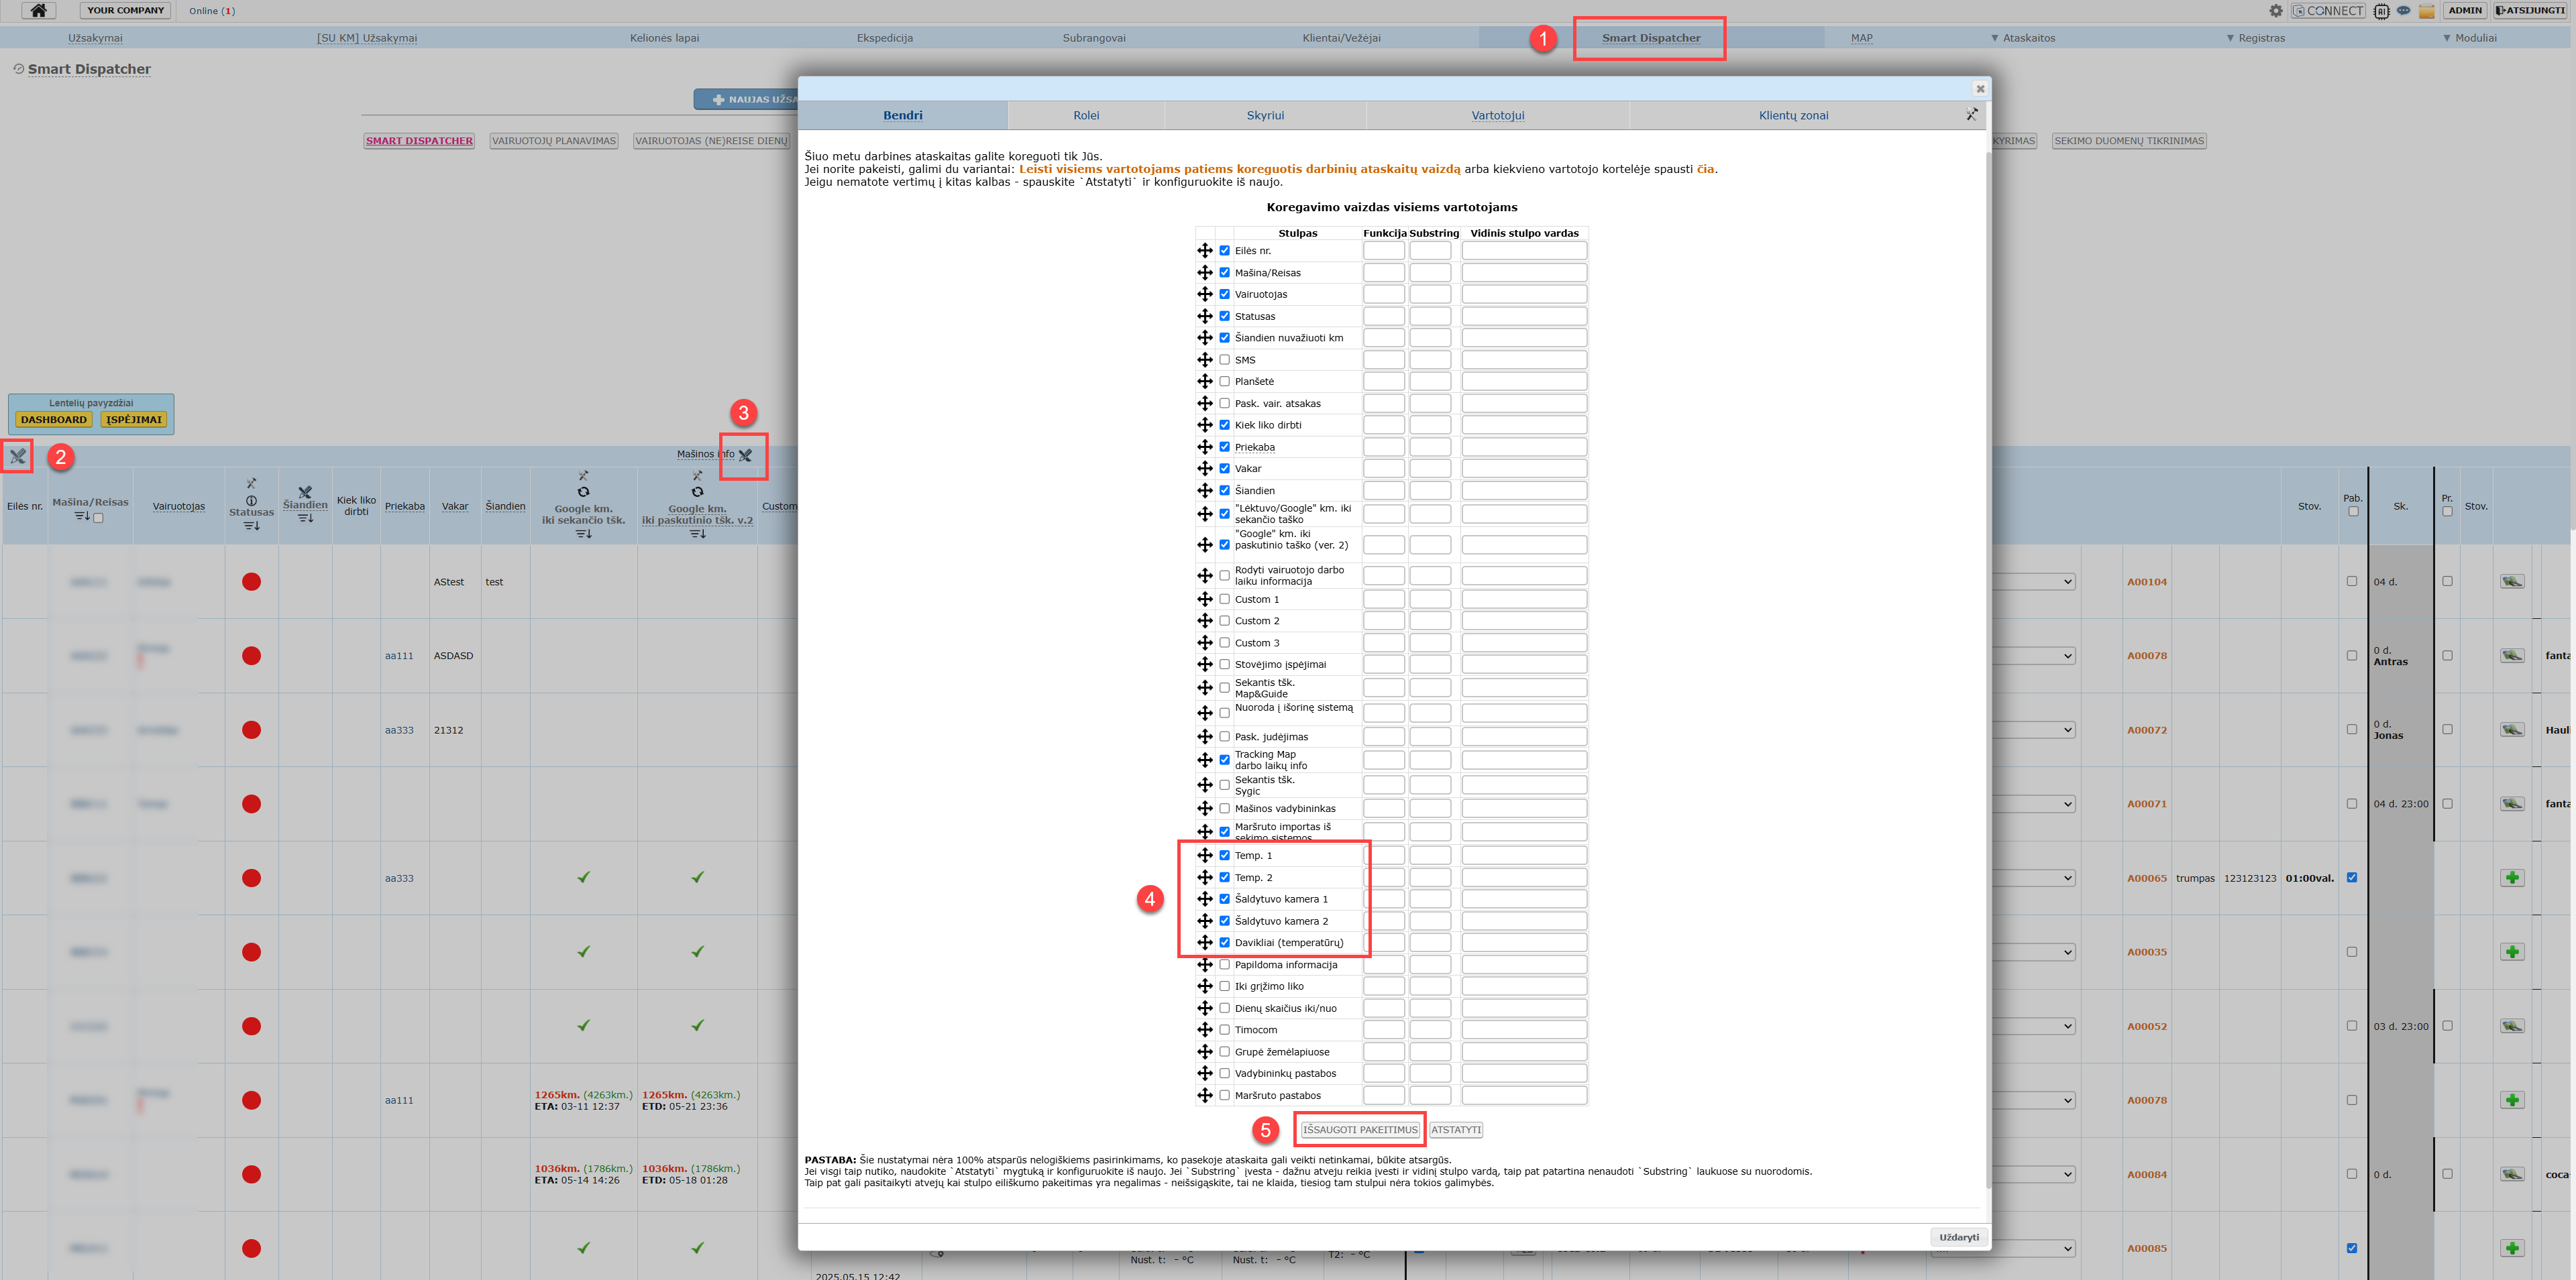Open the orange file box icon
This screenshot has height=1280, width=2576.
pyautogui.click(x=2426, y=11)
